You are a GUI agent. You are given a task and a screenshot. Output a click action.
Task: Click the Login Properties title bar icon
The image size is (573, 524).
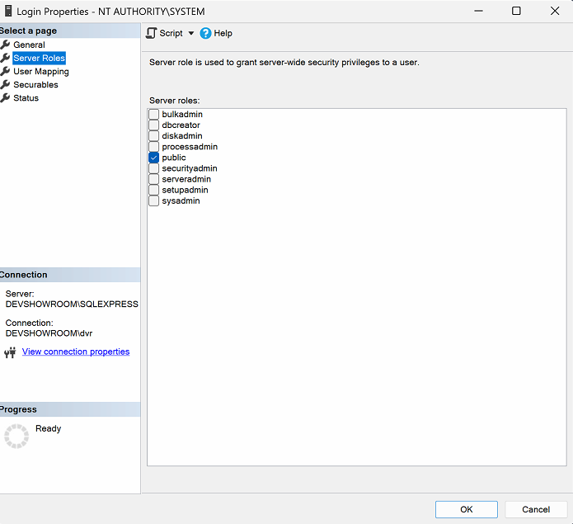[7, 12]
